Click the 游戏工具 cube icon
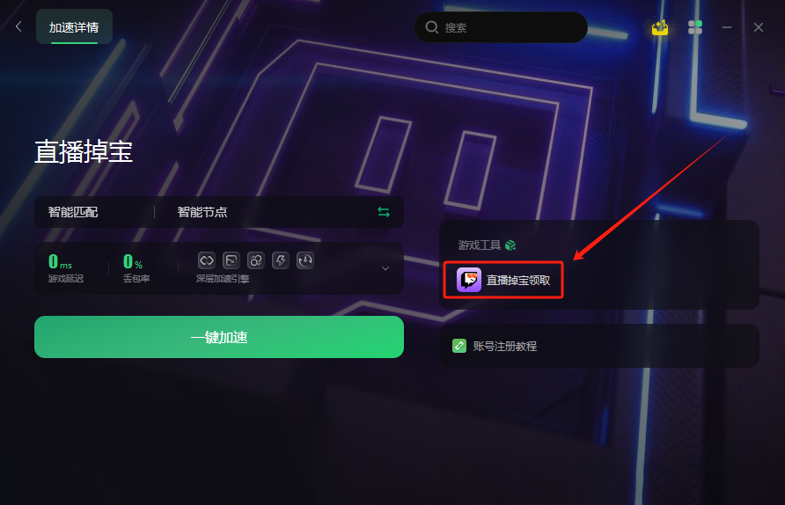785x505 pixels. pyautogui.click(x=510, y=245)
